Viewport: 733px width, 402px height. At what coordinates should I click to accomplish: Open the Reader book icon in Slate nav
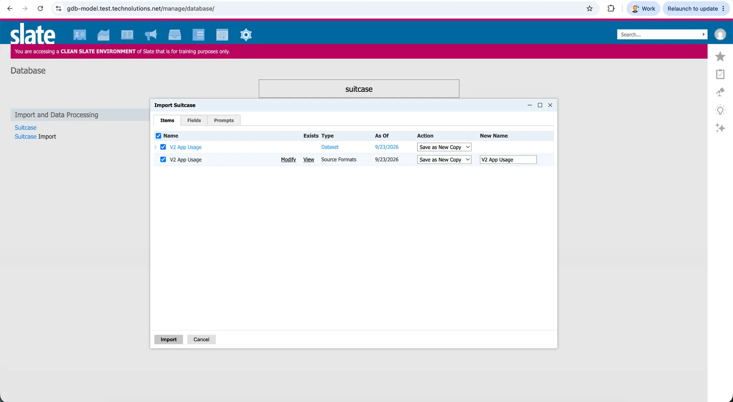[127, 35]
